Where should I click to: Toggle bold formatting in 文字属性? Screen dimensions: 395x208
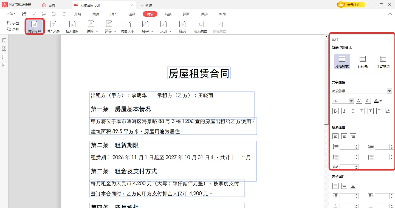point(335,111)
